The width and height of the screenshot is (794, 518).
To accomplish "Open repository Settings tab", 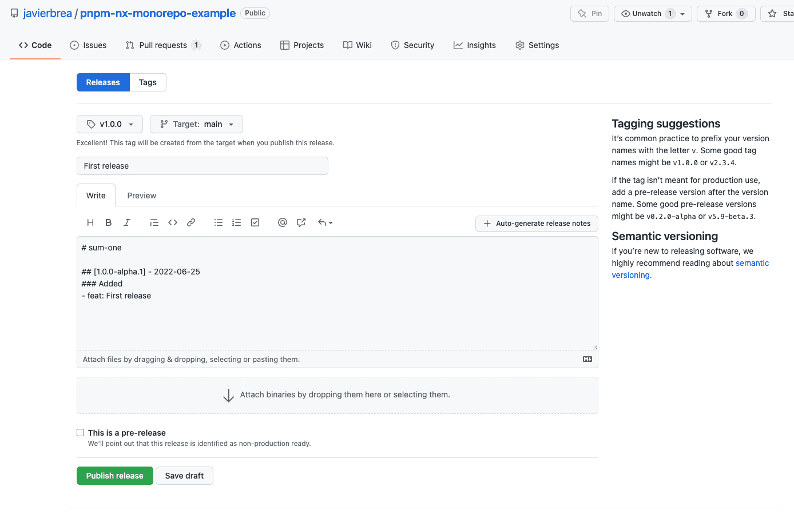I will click(x=537, y=45).
